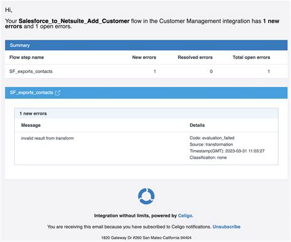This screenshot has width=291, height=242.
Task: Click the Message column header
Action: tap(31, 125)
